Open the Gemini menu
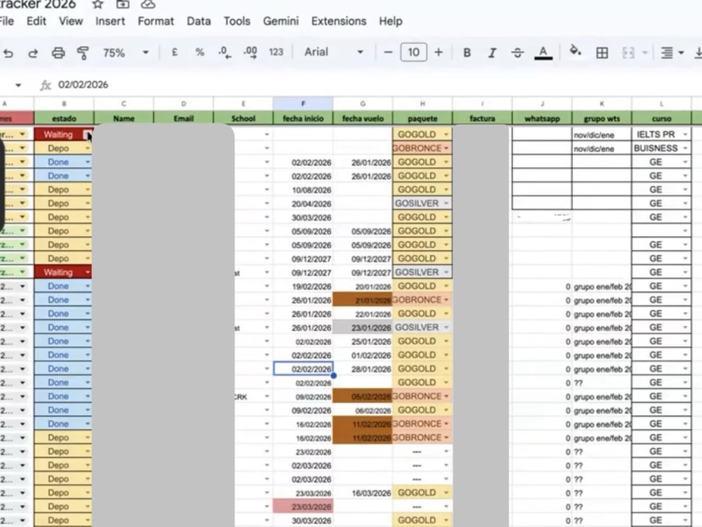 281,21
